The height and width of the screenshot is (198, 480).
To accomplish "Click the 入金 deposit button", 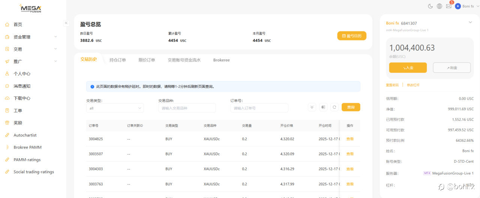I will (408, 67).
